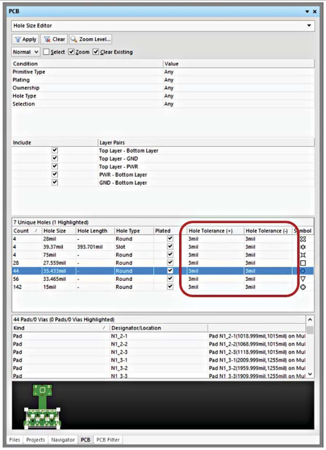Click the circle symbol for the 35.433mil hole

303,271
